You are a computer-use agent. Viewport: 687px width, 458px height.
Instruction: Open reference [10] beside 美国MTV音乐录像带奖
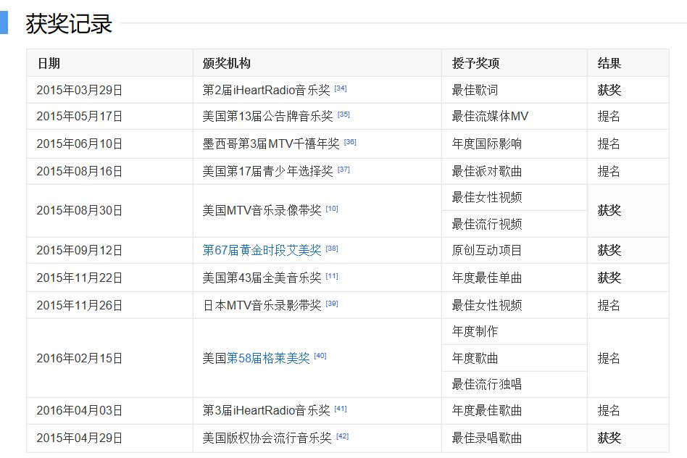332,209
